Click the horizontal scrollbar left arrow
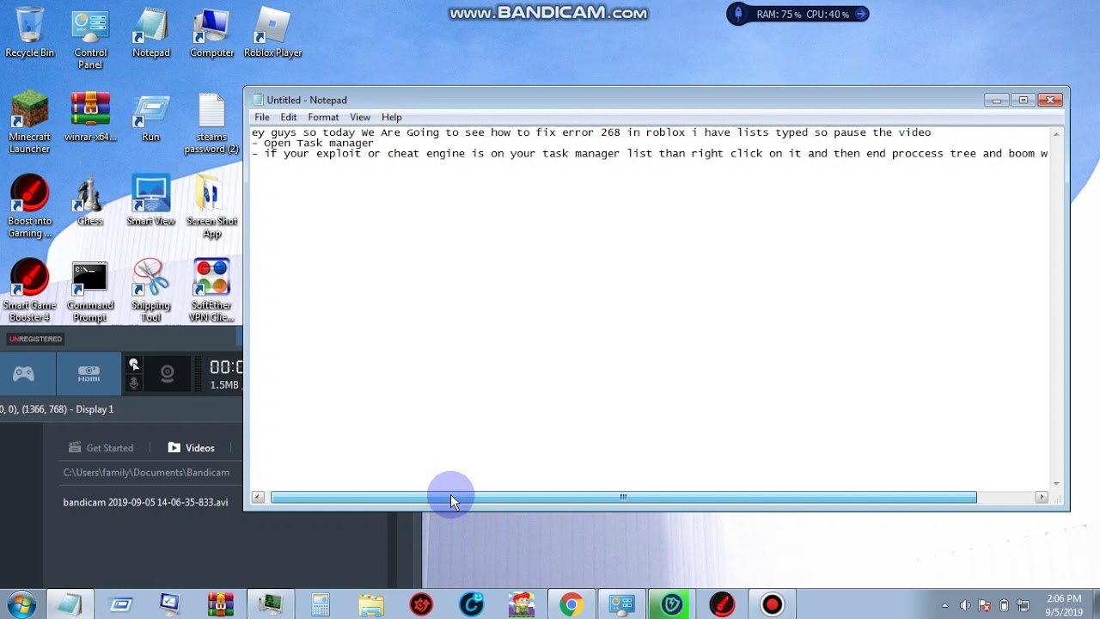Image resolution: width=1100 pixels, height=619 pixels. (258, 497)
